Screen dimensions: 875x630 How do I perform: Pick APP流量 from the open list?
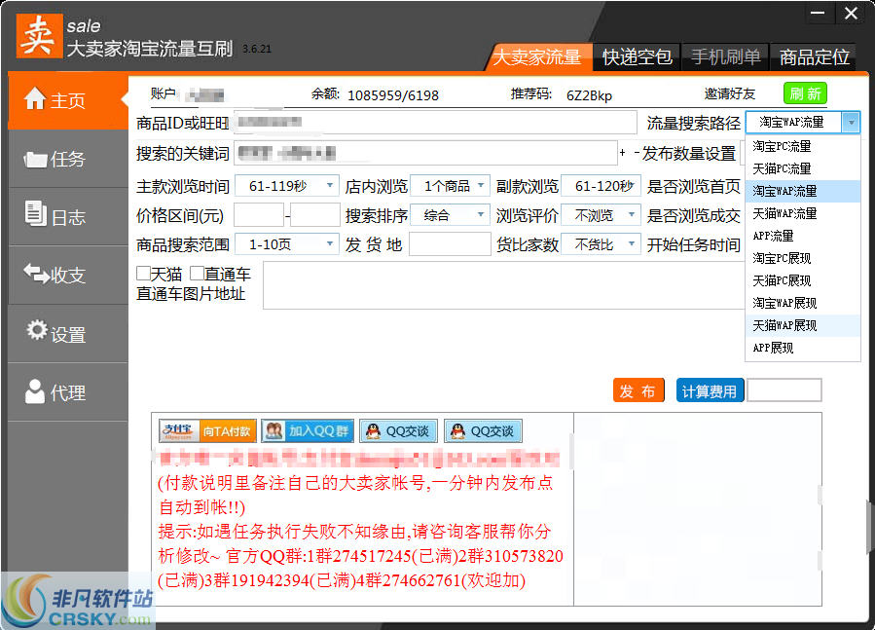tap(803, 236)
